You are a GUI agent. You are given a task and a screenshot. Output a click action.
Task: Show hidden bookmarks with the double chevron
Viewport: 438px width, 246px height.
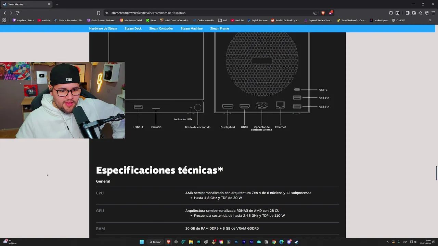point(430,20)
